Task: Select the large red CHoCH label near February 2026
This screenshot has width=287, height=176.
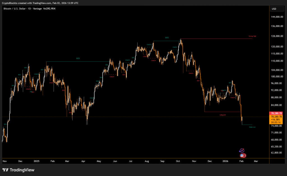Action: click(223, 115)
